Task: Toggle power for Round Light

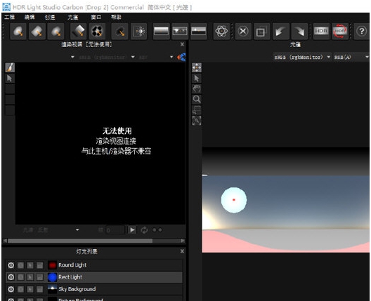Action: [11, 265]
